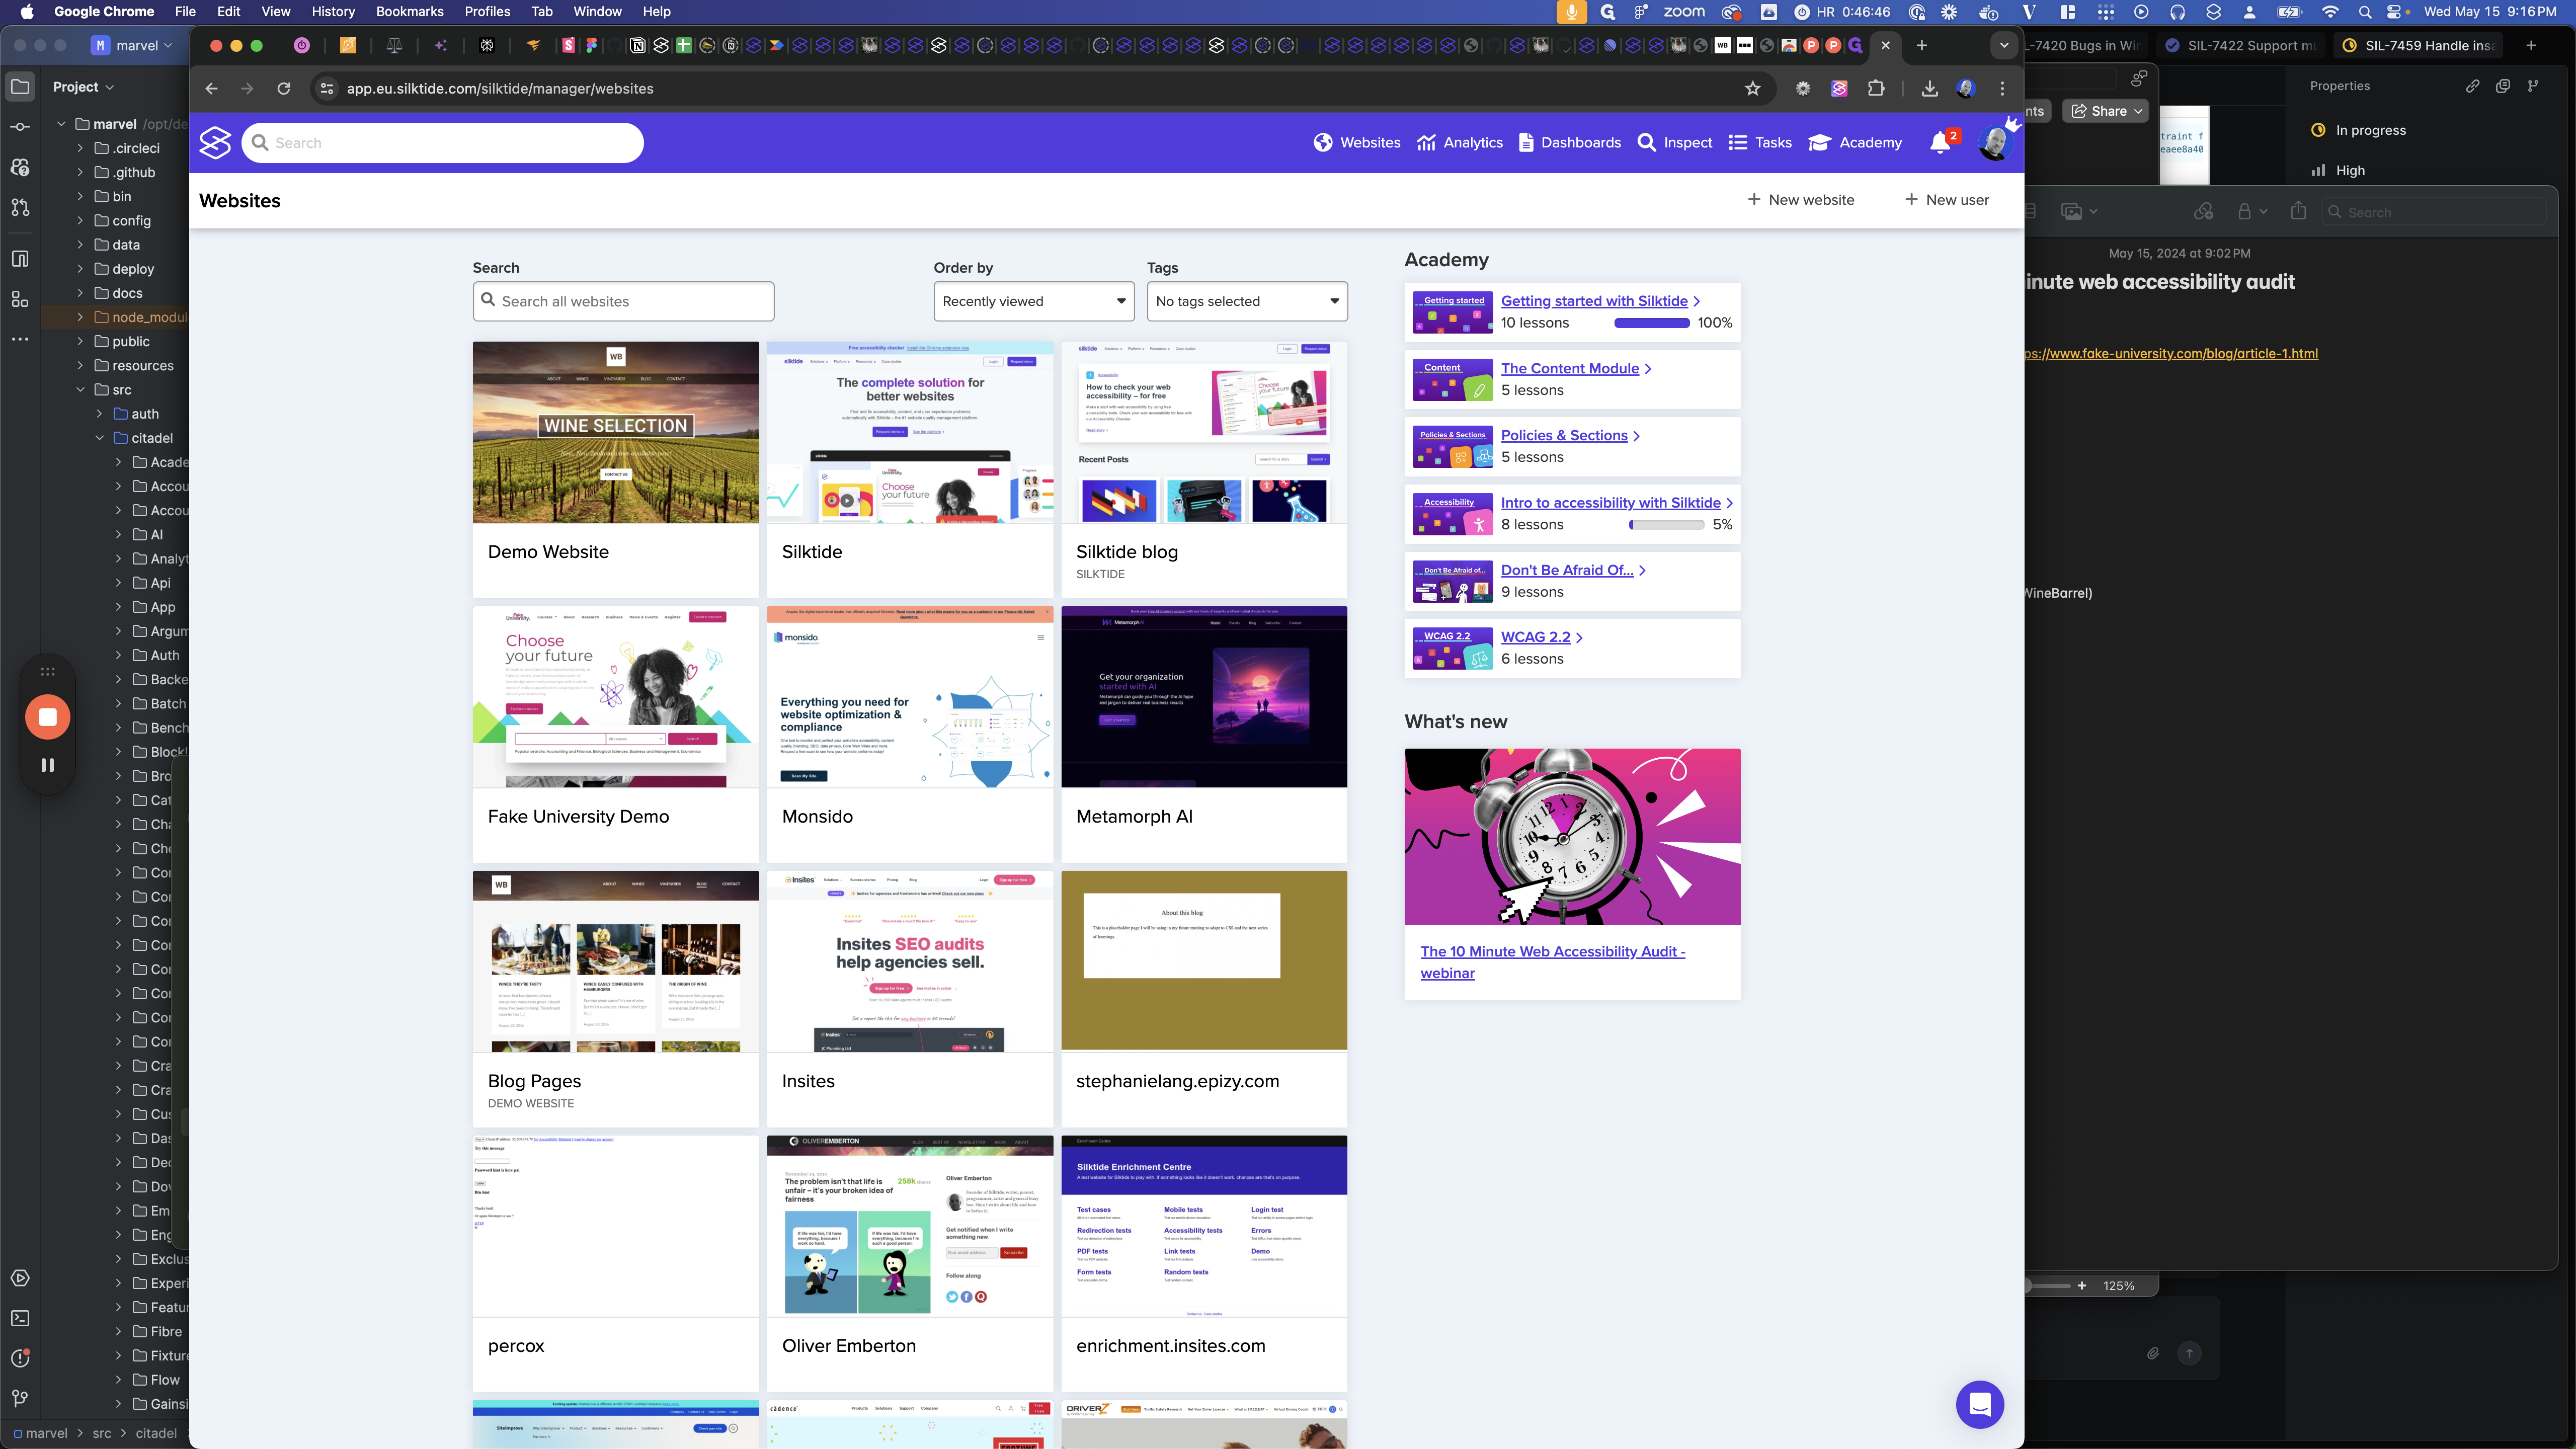Click the New user button
Image resolution: width=2576 pixels, height=1449 pixels.
click(x=1947, y=200)
